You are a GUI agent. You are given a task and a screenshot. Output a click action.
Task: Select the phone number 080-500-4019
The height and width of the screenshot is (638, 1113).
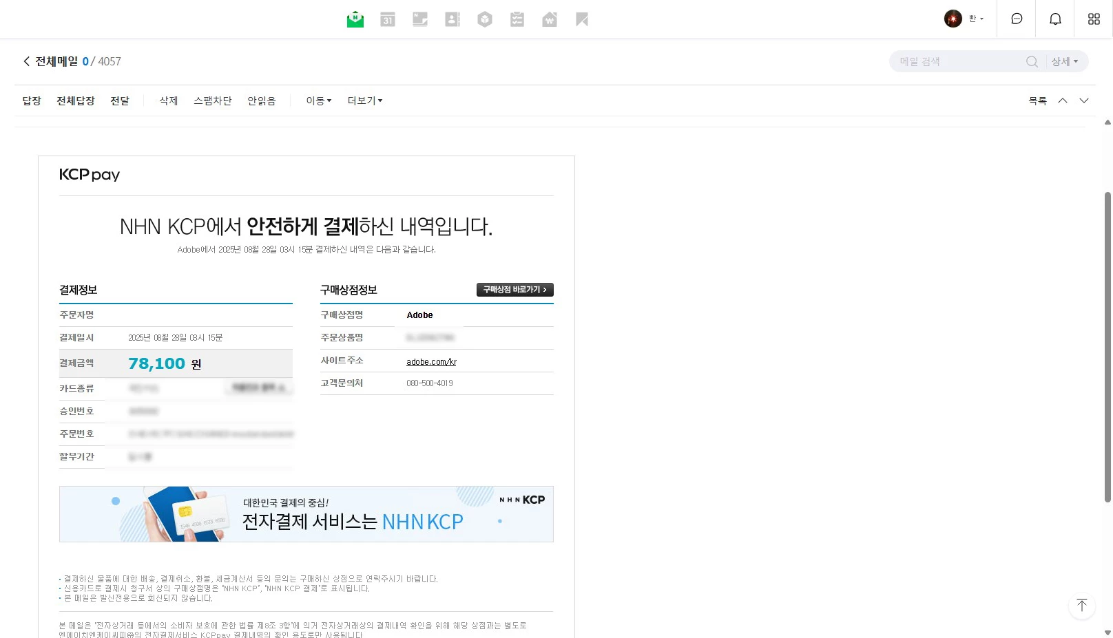(x=430, y=383)
